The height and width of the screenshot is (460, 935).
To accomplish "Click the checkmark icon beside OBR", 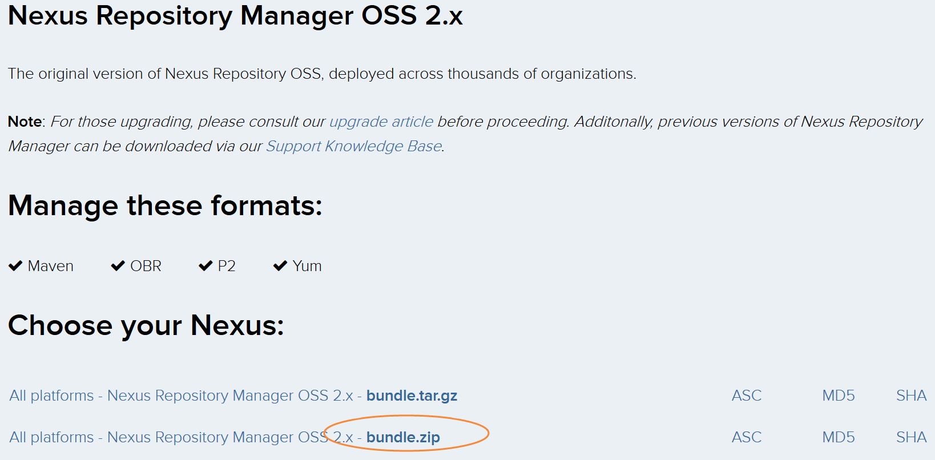I will coord(118,266).
